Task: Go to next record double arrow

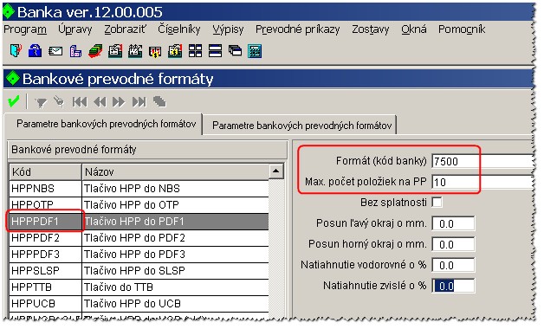Action: click(119, 102)
